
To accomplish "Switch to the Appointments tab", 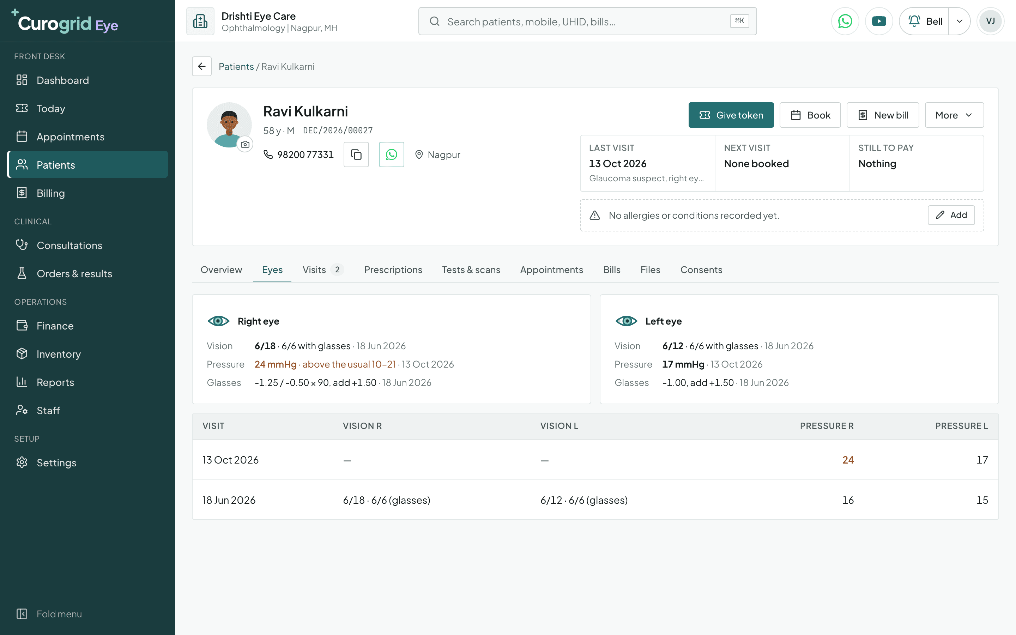I will pos(551,270).
